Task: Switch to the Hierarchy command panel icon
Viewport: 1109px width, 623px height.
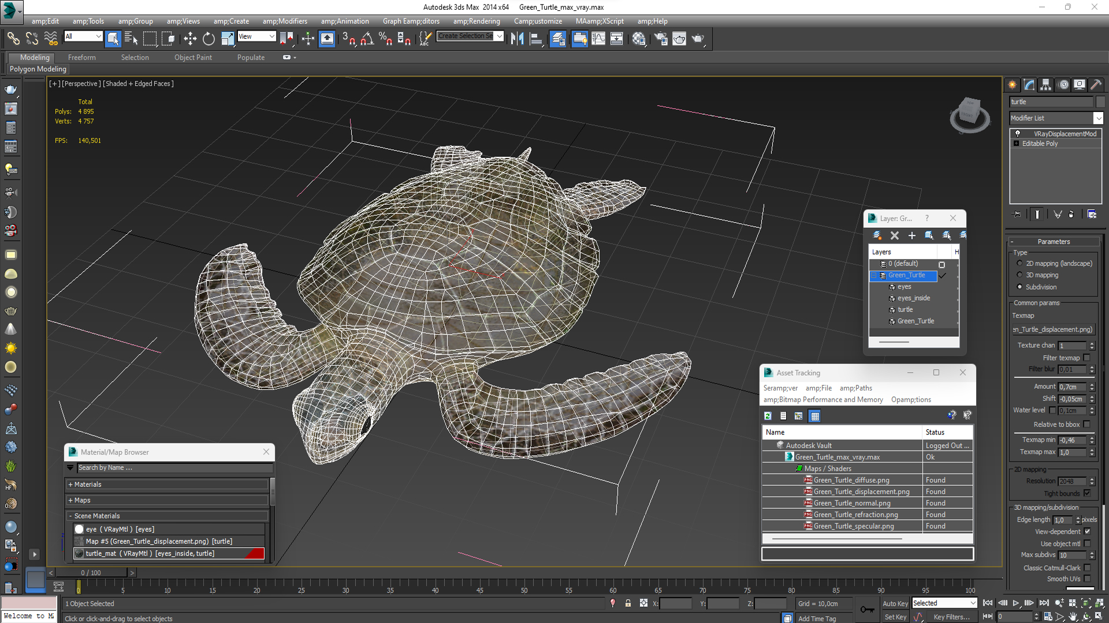Action: [x=1046, y=85]
